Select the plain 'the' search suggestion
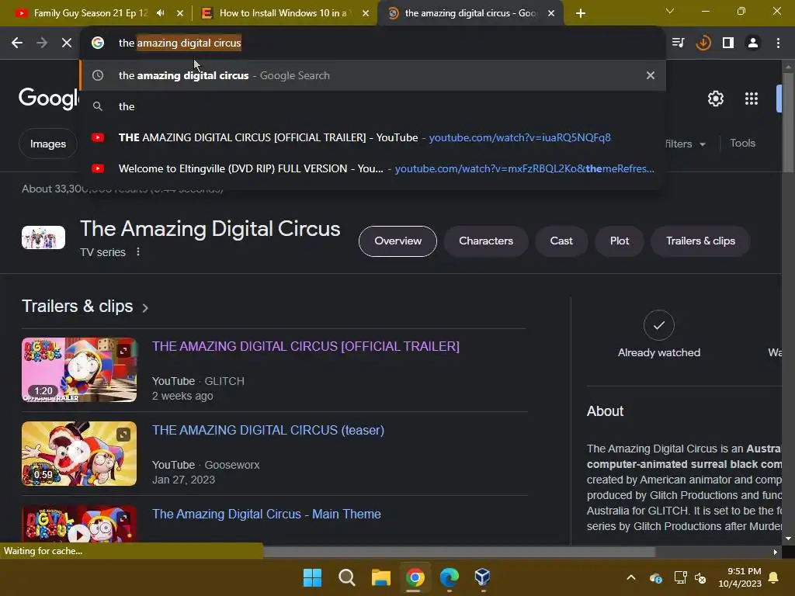This screenshot has height=596, width=795. [x=373, y=106]
